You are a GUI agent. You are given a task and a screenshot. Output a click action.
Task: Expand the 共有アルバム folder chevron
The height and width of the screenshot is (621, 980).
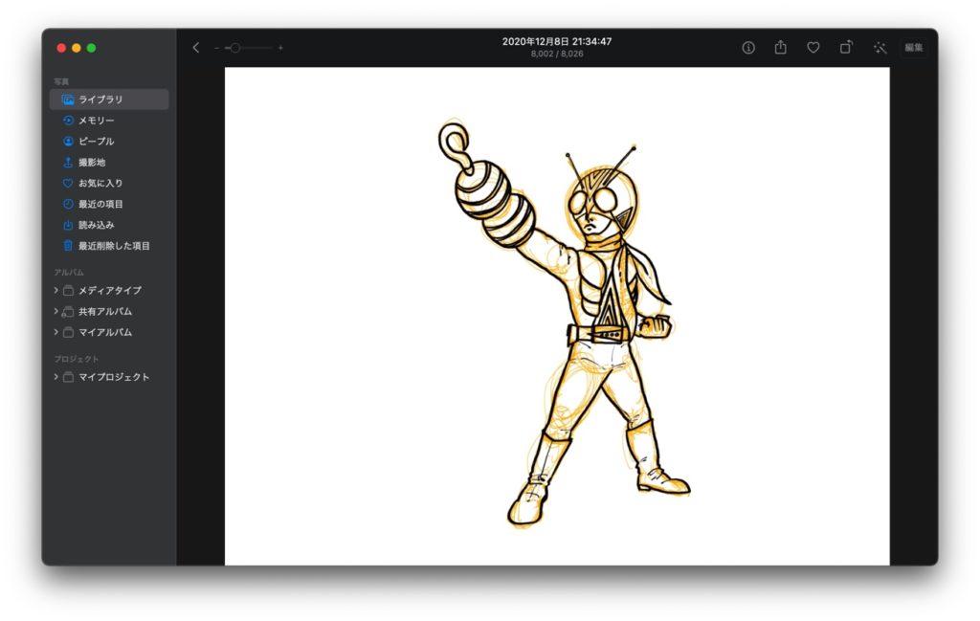coord(56,311)
